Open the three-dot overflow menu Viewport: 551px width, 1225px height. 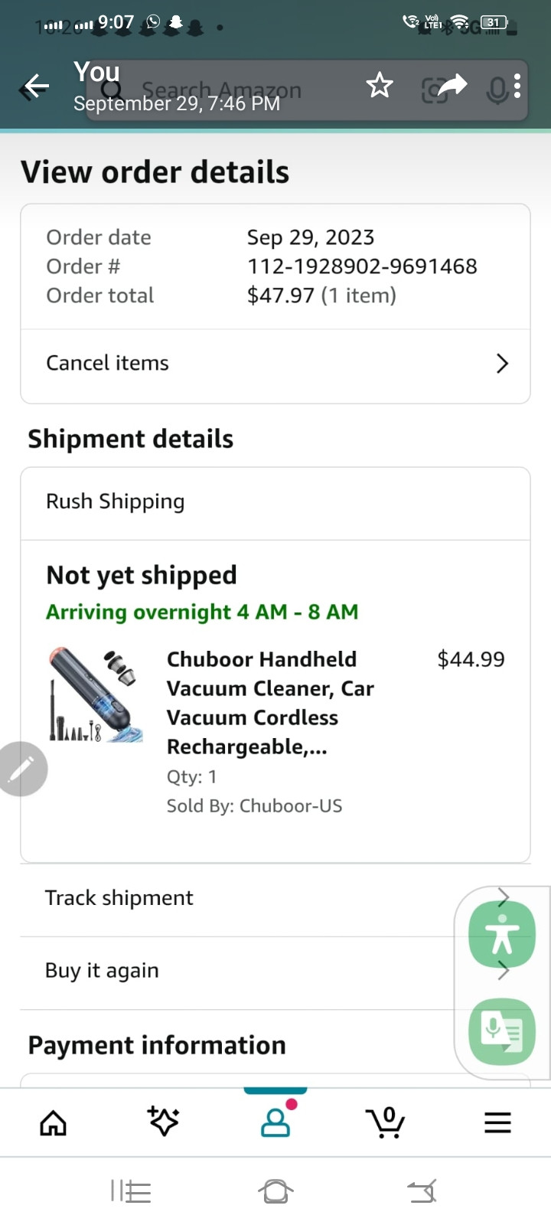[517, 86]
